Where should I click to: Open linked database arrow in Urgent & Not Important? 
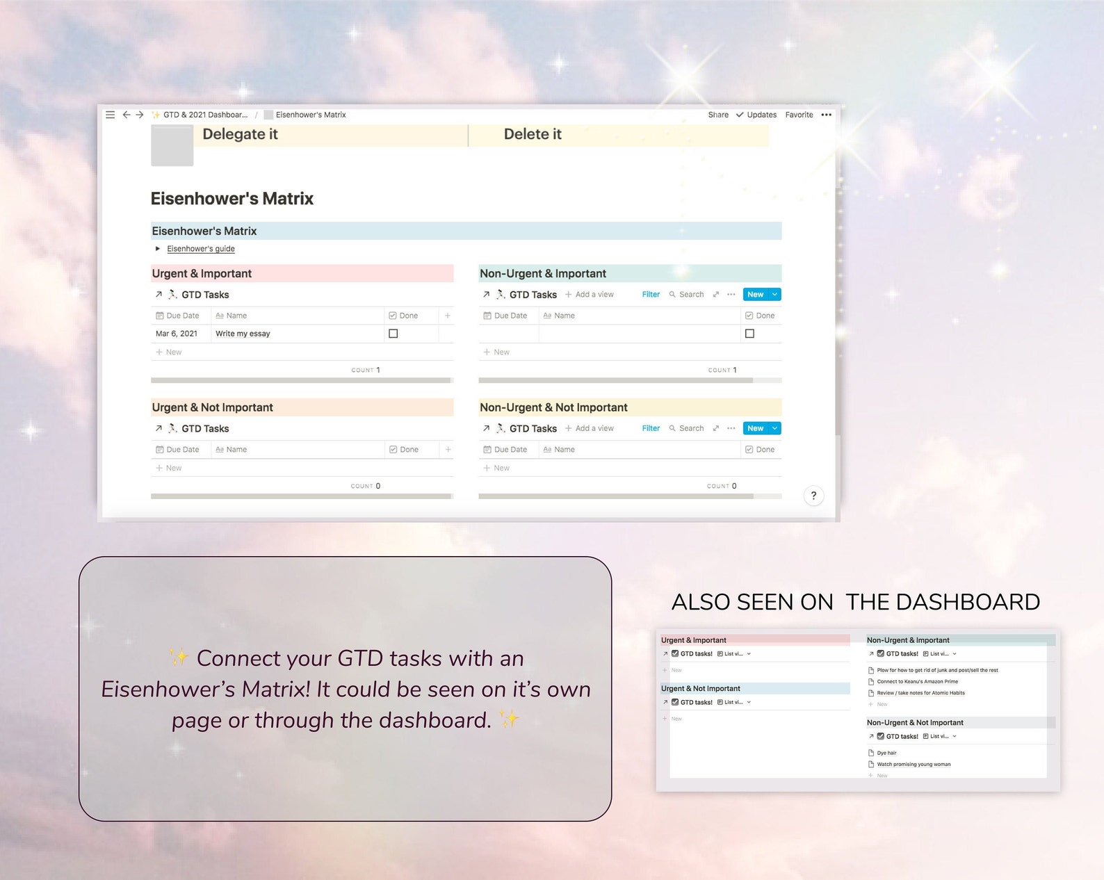(159, 429)
